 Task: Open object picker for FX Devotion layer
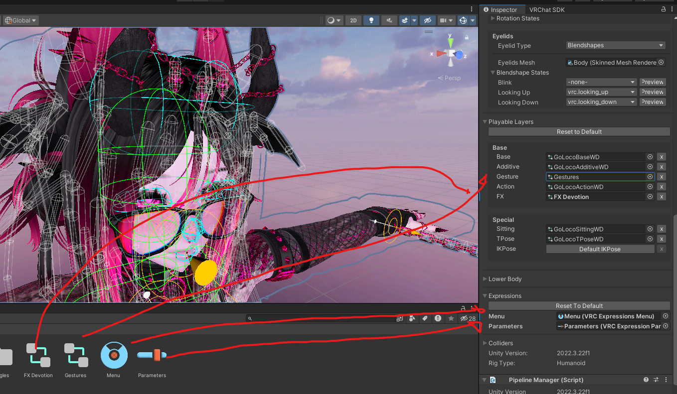(x=650, y=197)
